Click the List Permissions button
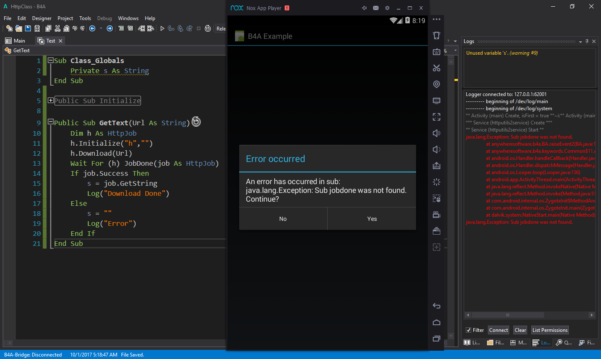This screenshot has height=359, width=601. click(x=550, y=330)
